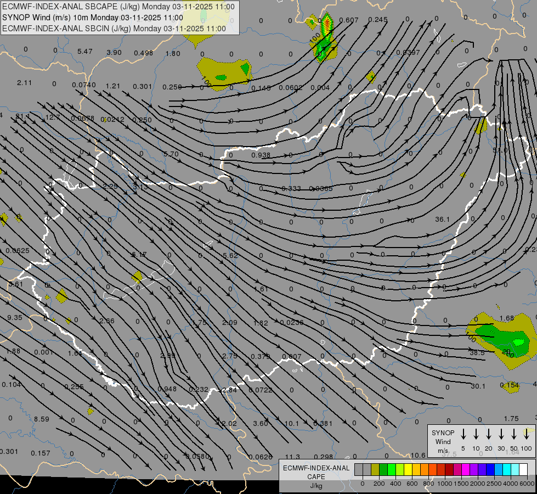The height and width of the screenshot is (494, 537).
Task: Click the map value '0.333'
Action: pos(291,189)
